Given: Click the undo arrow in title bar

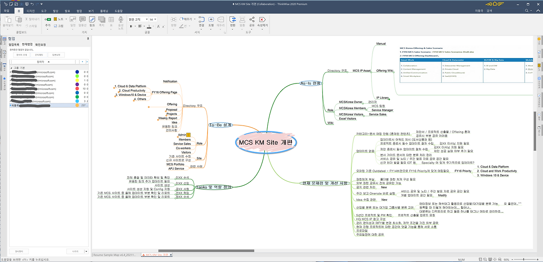Looking at the screenshot, I should click(x=31, y=3).
